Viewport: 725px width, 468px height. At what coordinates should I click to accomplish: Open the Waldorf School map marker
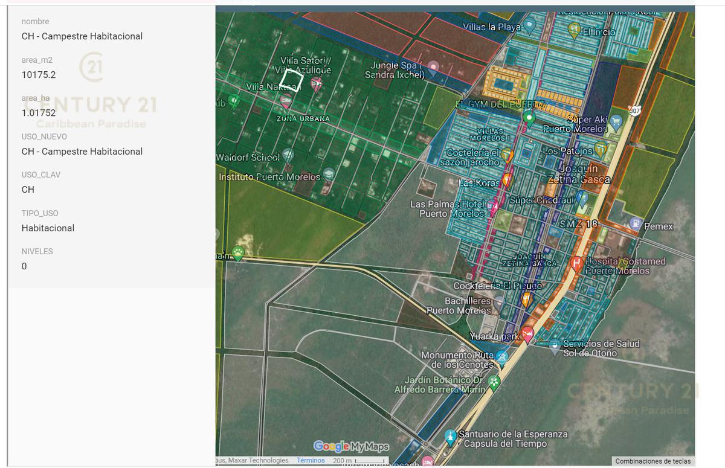pyautogui.click(x=288, y=155)
